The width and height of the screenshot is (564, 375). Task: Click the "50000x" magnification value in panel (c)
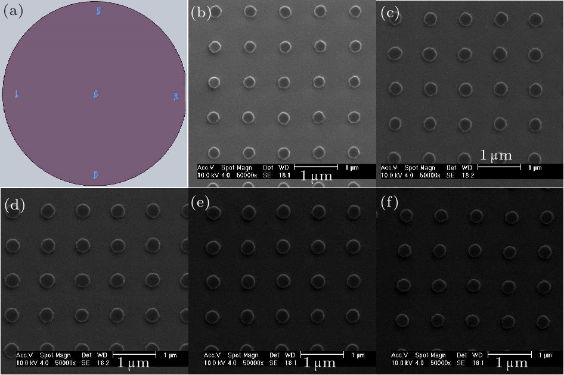point(430,175)
